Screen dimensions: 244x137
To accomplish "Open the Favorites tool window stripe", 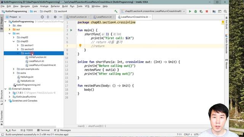I will 2,118.
